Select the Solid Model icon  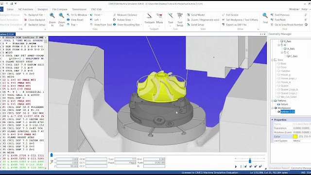tap(188, 15)
